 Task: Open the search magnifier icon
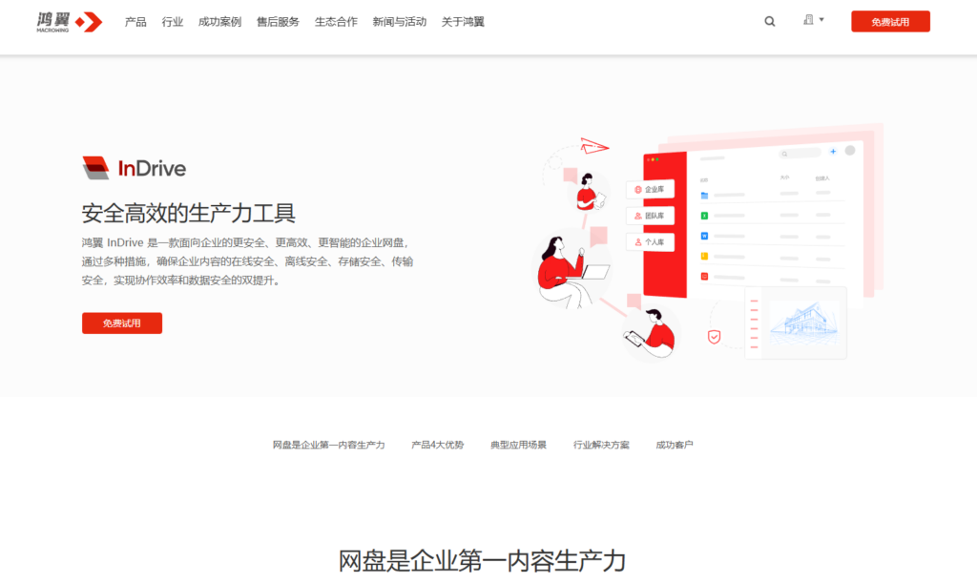(769, 20)
